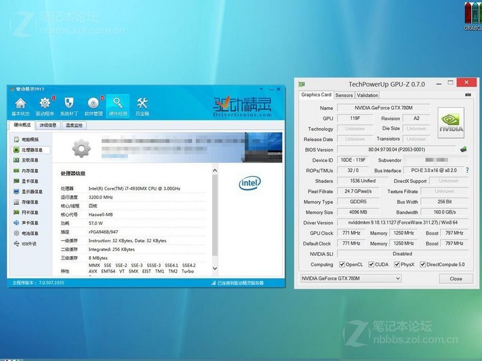Click the 已连接到驱动精灵服务器 status text
The image size is (482, 361).
point(240,283)
